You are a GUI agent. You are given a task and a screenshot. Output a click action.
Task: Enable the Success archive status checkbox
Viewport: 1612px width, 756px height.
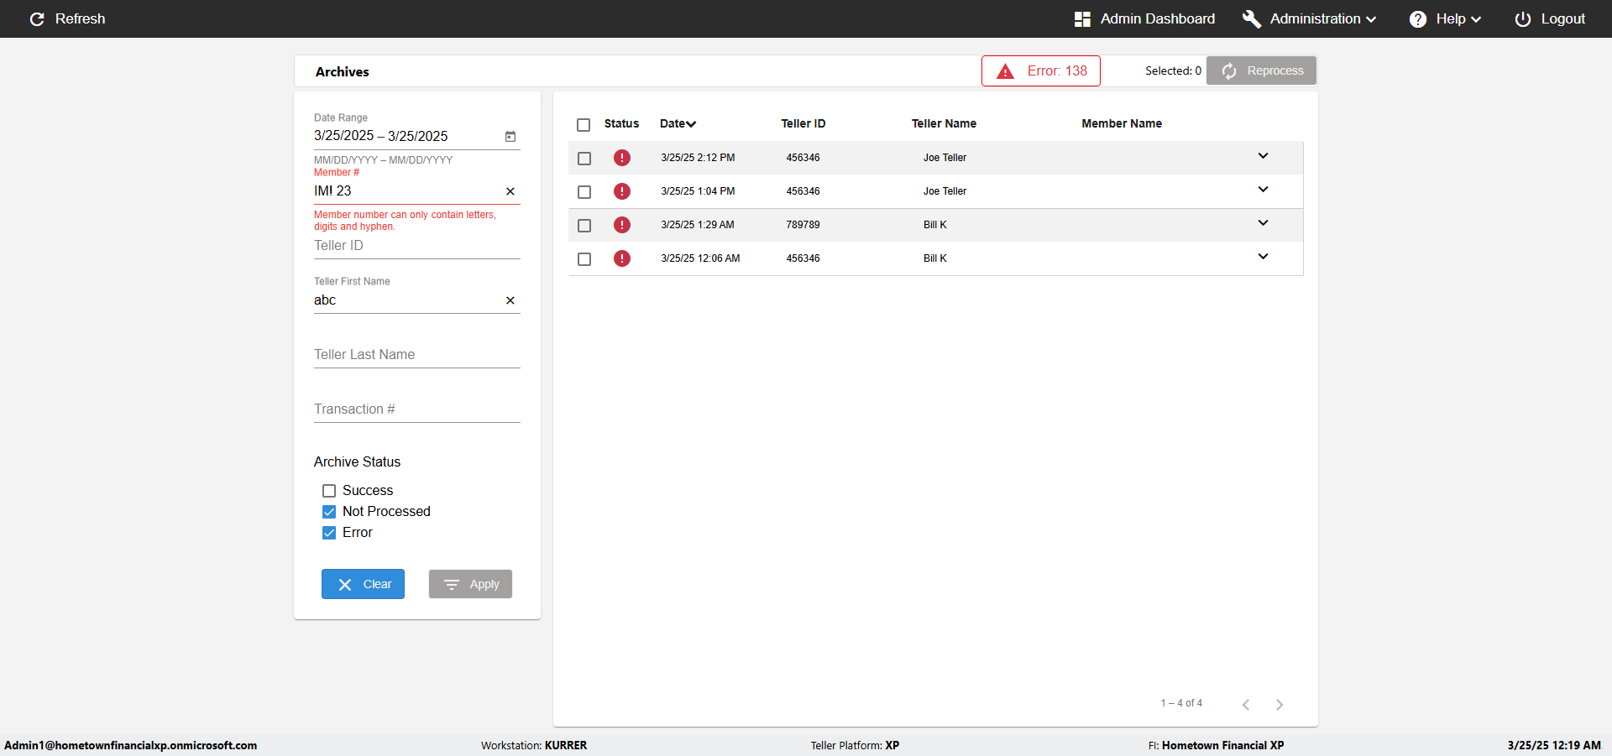click(329, 491)
